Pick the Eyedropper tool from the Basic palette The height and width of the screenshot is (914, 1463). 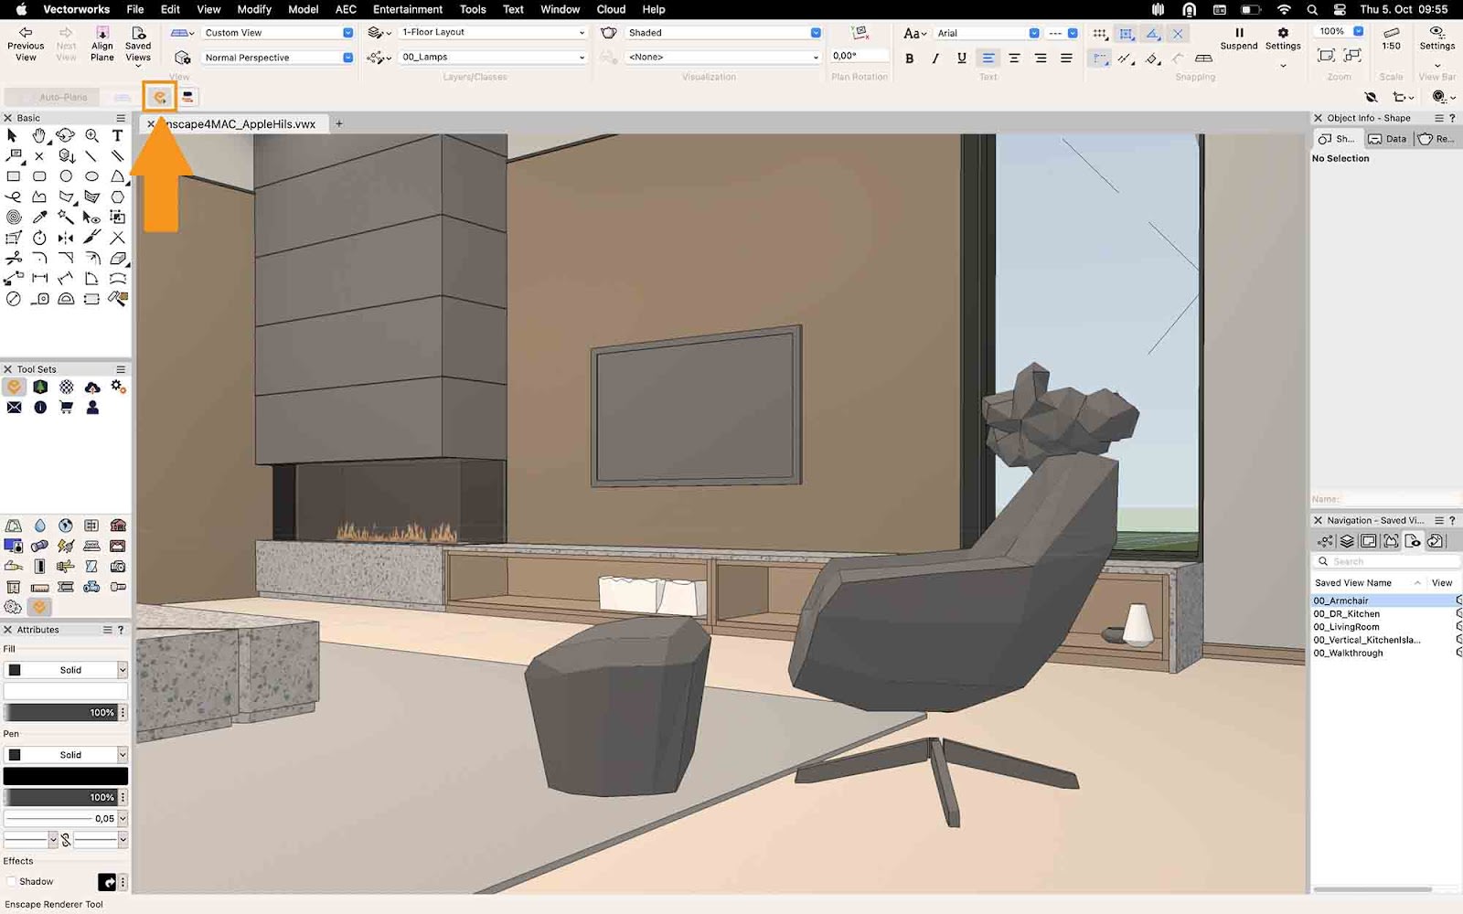click(38, 217)
